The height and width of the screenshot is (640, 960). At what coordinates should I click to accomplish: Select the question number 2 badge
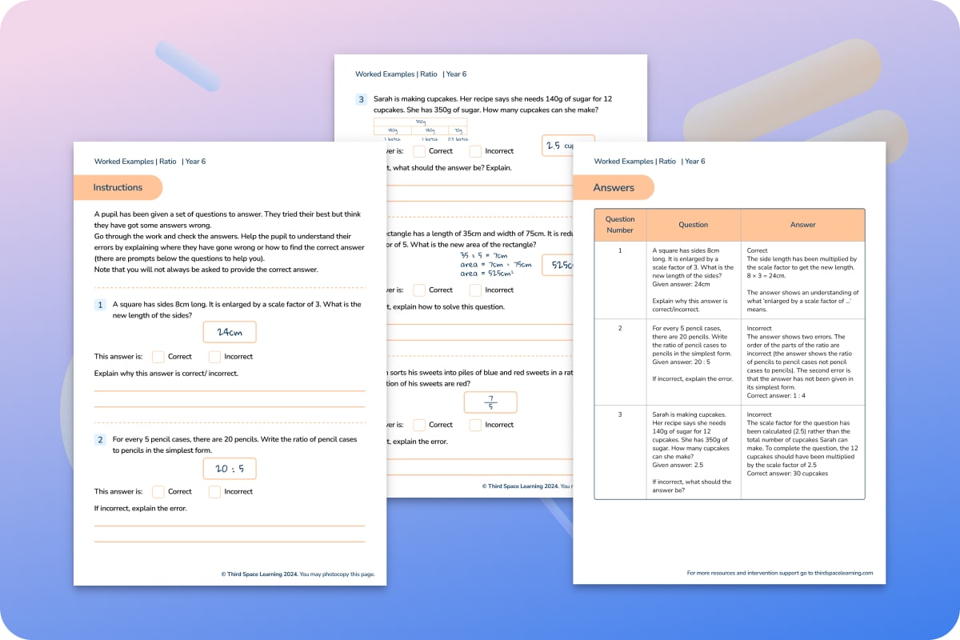click(x=100, y=439)
